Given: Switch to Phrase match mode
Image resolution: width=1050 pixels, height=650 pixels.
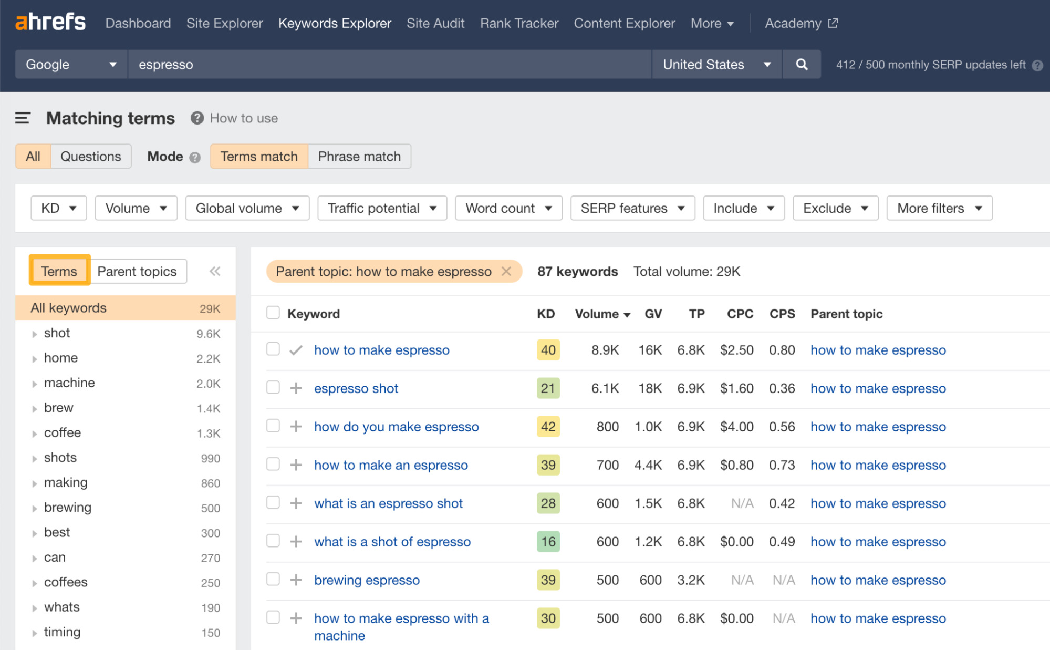Looking at the screenshot, I should [359, 156].
